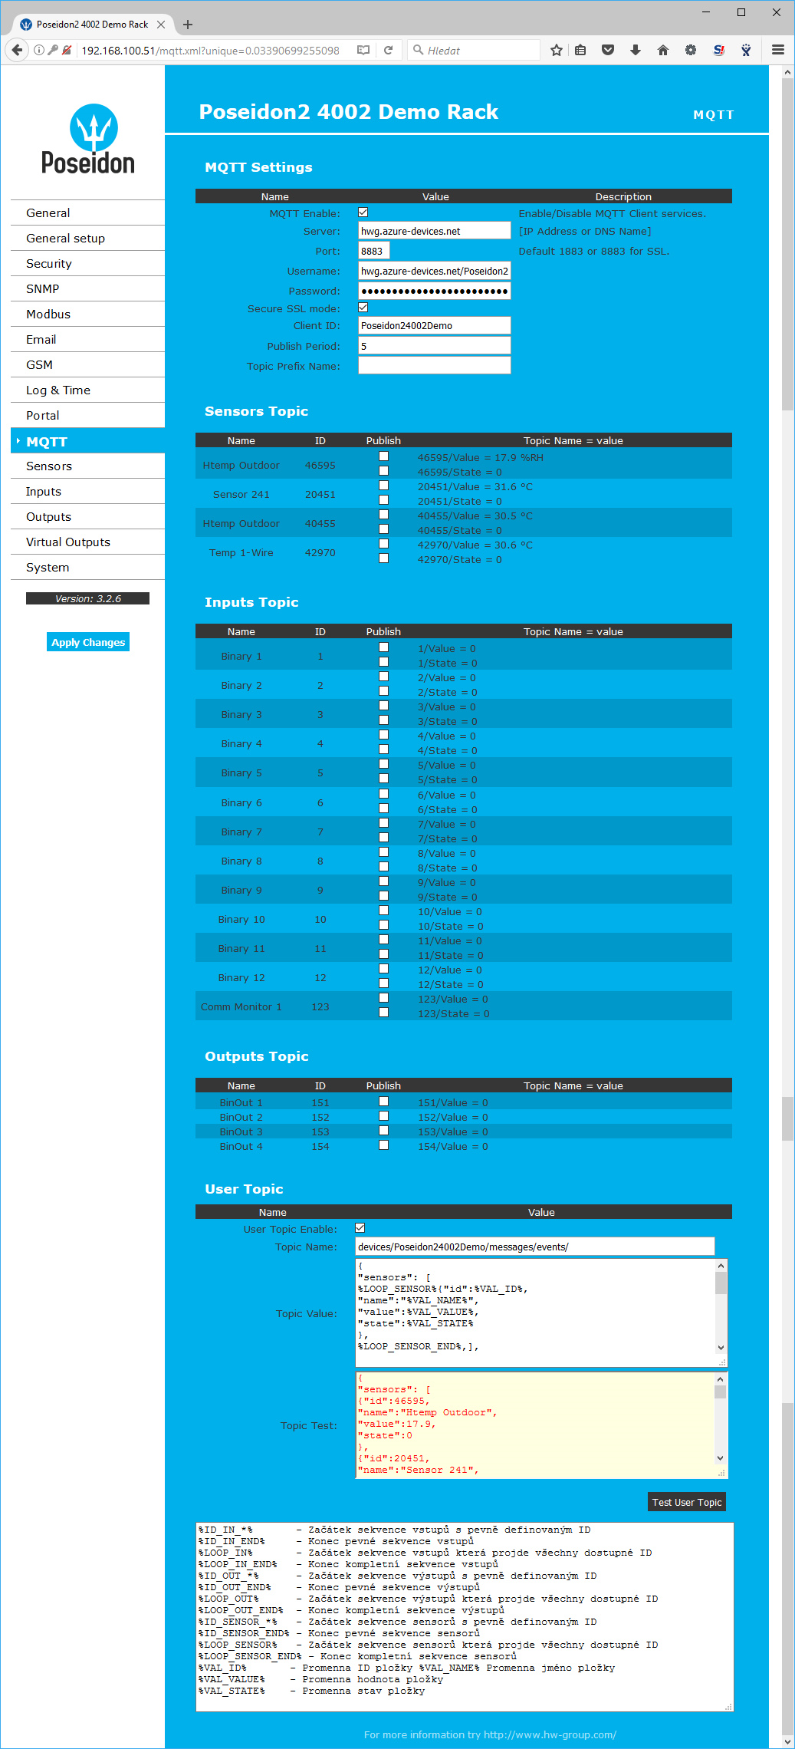Open the Outputs page
Image resolution: width=795 pixels, height=1749 pixels.
coord(87,516)
